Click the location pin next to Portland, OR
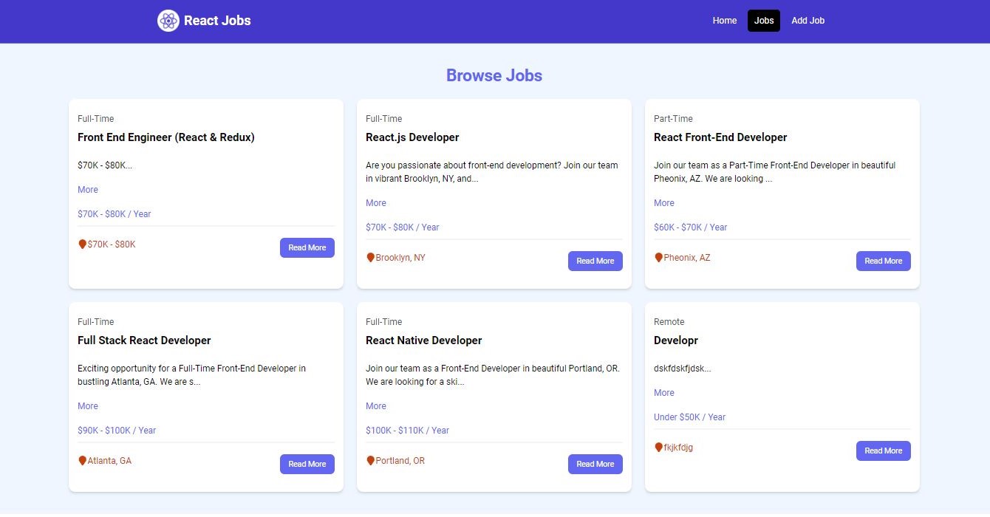990x517 pixels. click(x=371, y=461)
